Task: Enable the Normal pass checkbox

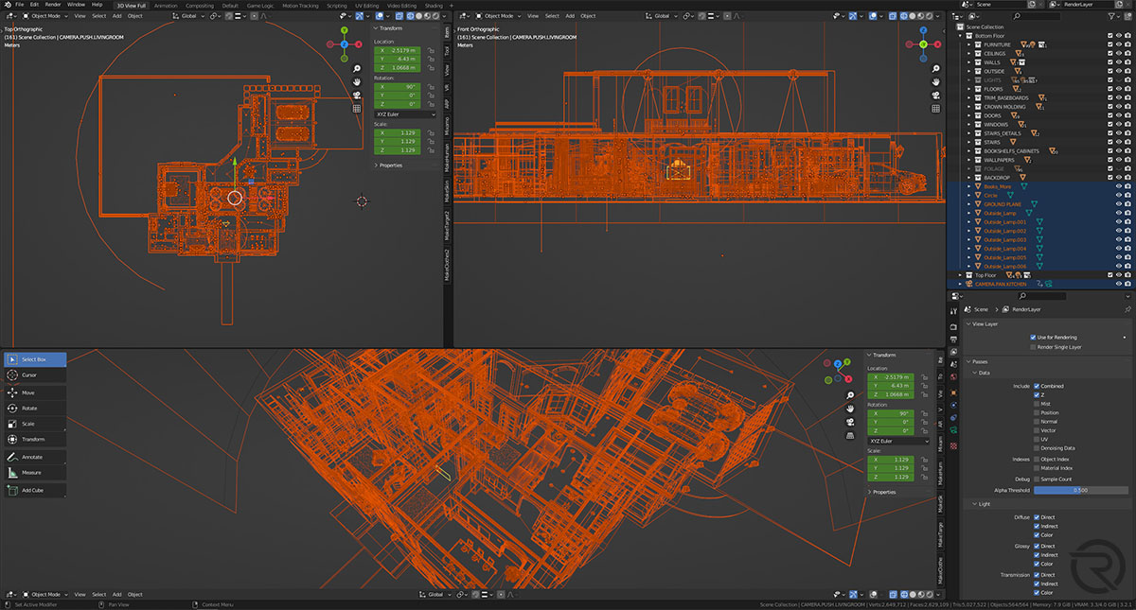Action: (x=1037, y=421)
